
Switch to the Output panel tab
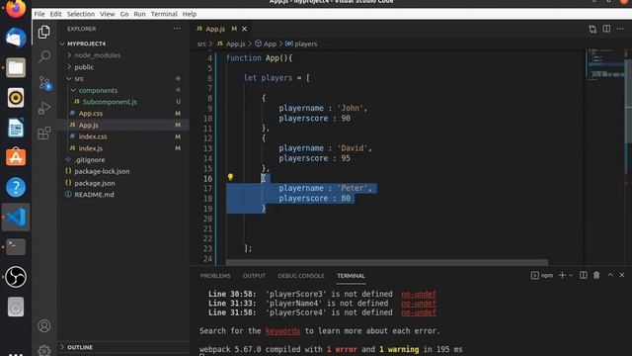point(254,276)
